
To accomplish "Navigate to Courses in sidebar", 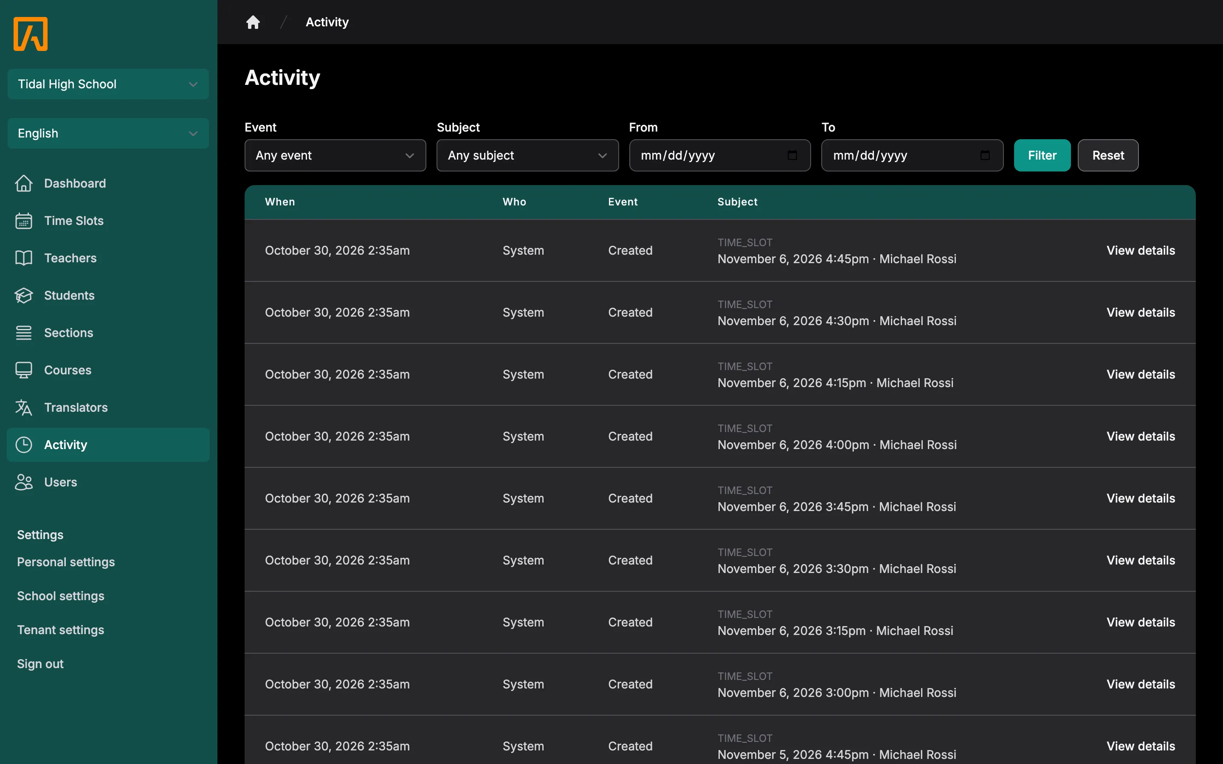I will pos(108,371).
